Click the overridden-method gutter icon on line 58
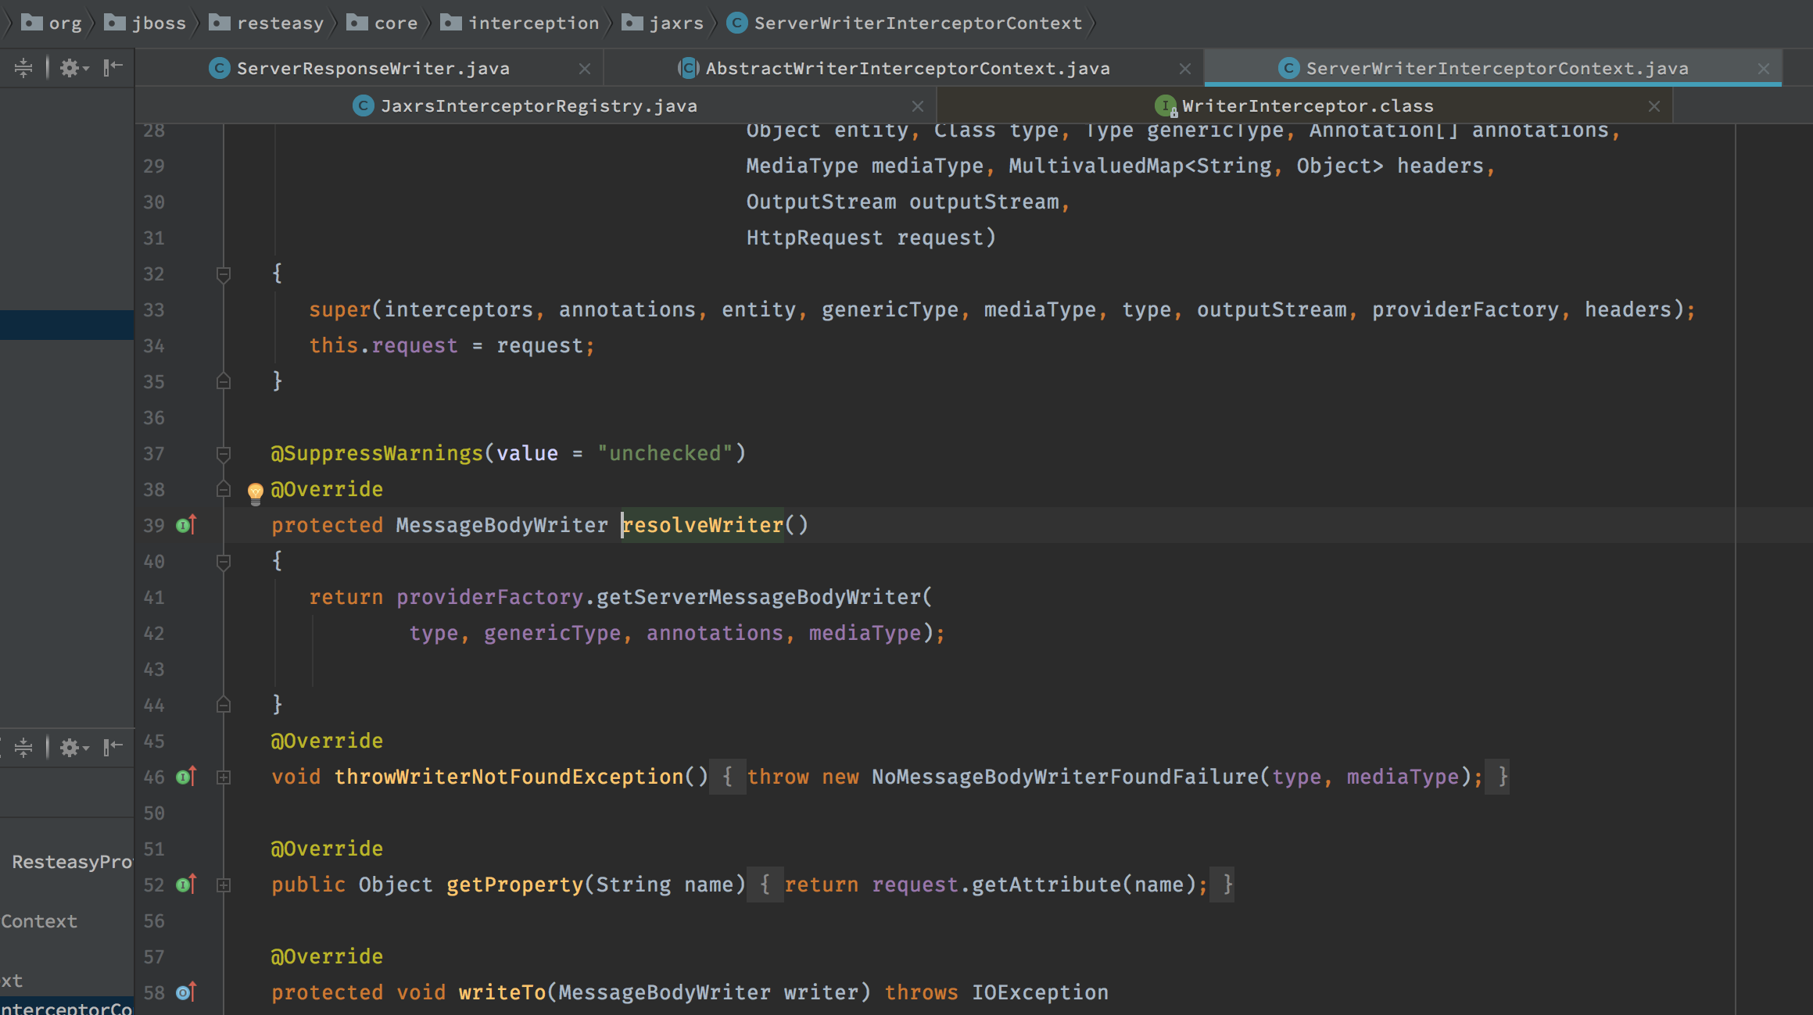Image resolution: width=1813 pixels, height=1015 pixels. click(185, 992)
